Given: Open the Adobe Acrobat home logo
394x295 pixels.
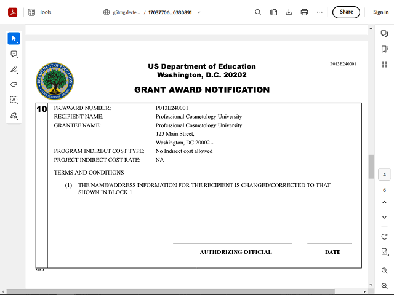Looking at the screenshot, I should point(12,12).
